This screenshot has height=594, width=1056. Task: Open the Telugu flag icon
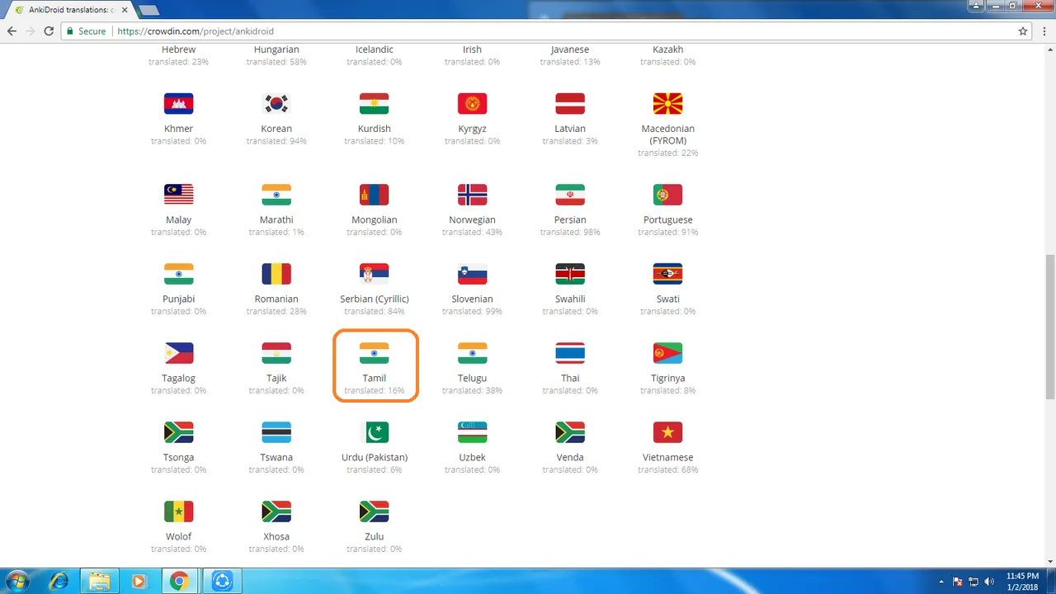click(472, 353)
